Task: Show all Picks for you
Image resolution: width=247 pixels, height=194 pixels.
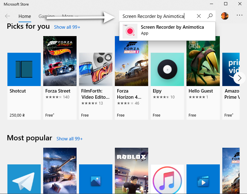Action: (x=67, y=27)
